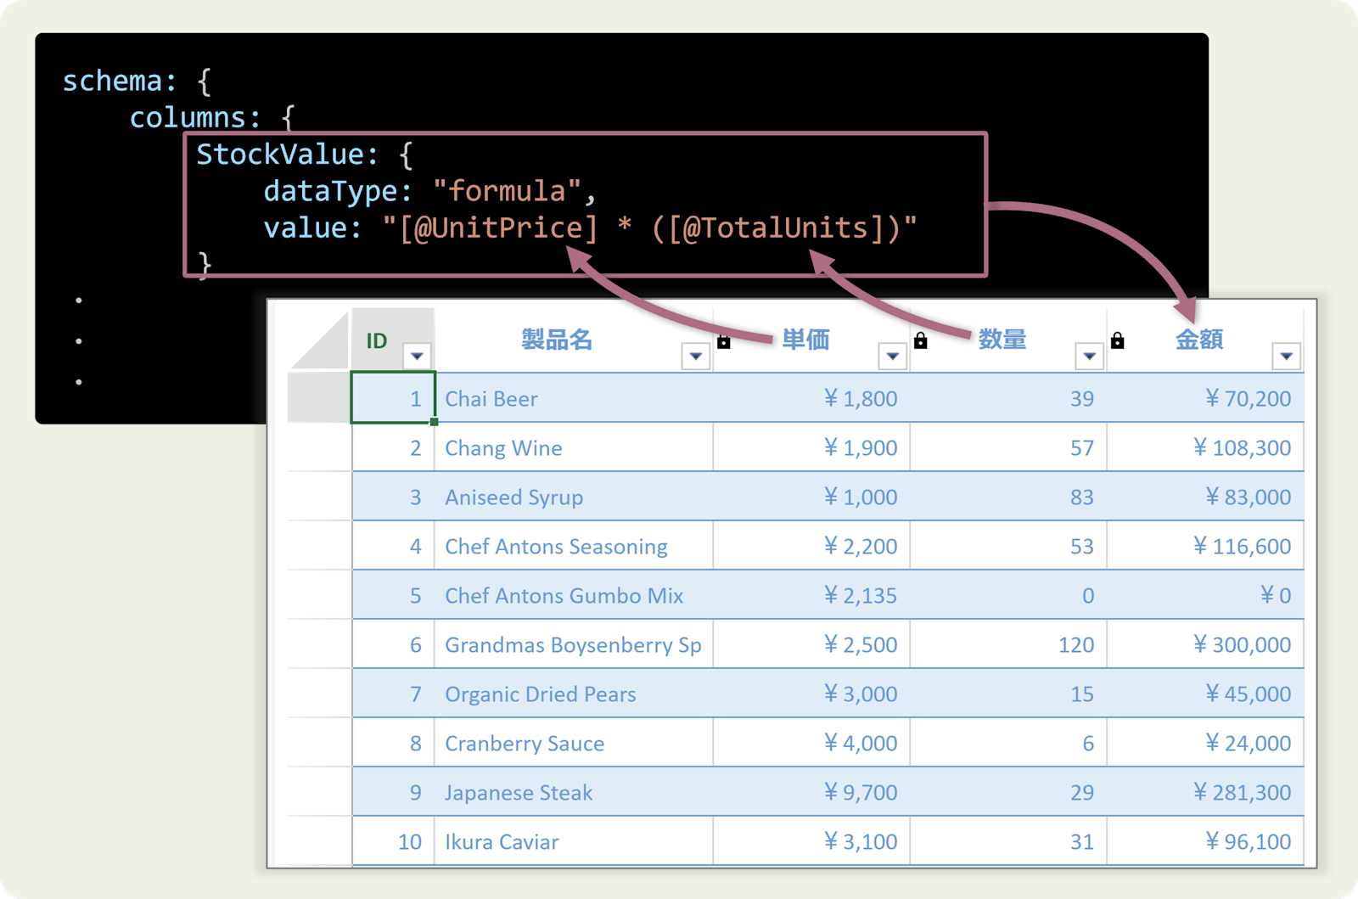This screenshot has width=1358, height=899.
Task: Expand the 金額 column filter arrow
Action: [x=1286, y=356]
